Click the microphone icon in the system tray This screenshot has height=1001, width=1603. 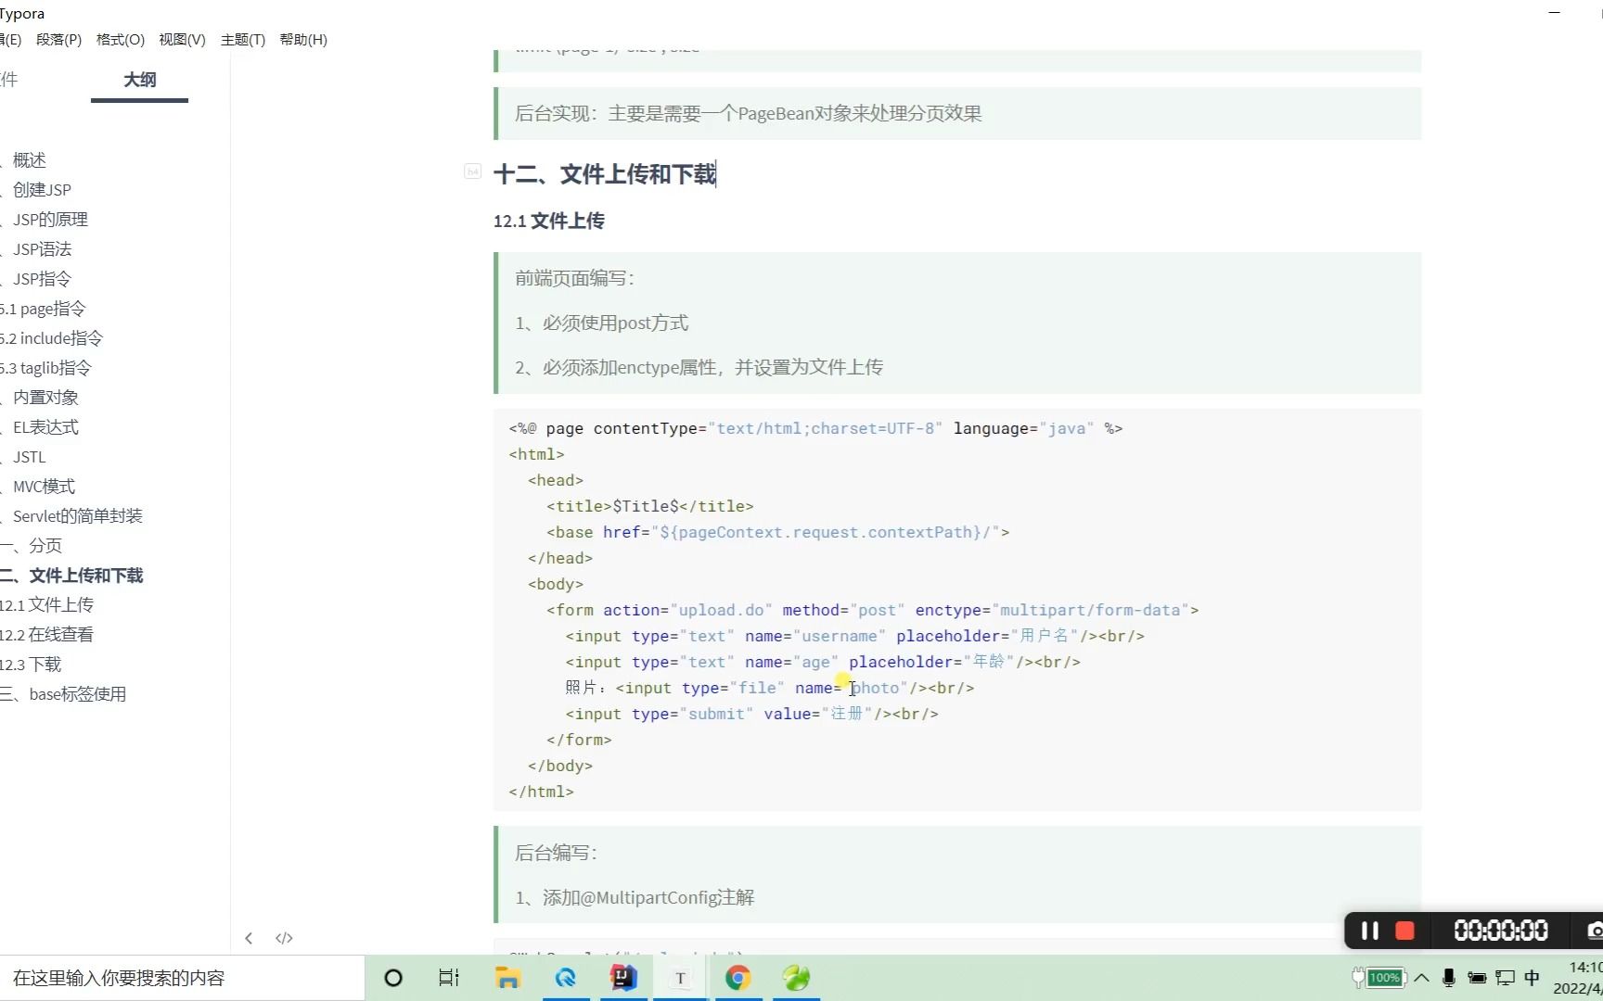pos(1449,978)
